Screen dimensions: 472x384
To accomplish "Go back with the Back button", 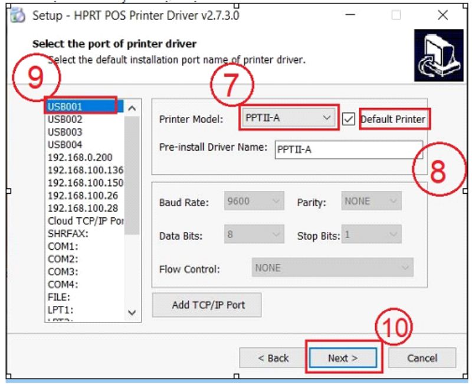I will pyautogui.click(x=273, y=357).
